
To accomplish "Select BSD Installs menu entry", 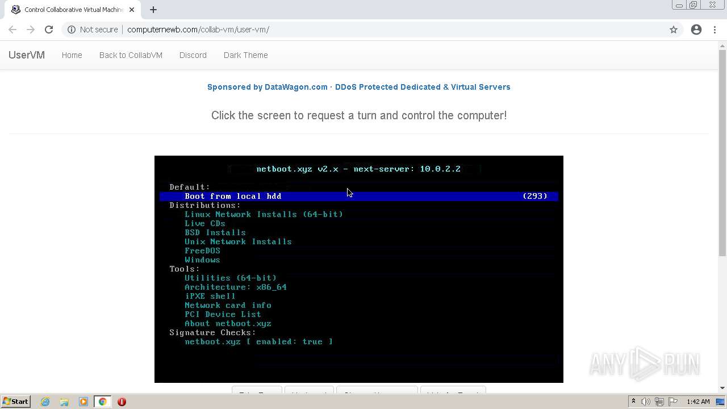I will (215, 232).
